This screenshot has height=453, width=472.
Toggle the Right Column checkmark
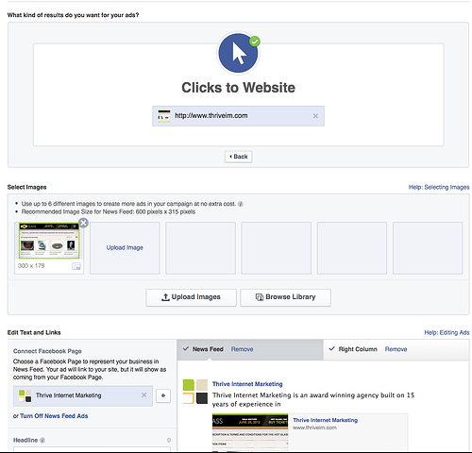[331, 349]
